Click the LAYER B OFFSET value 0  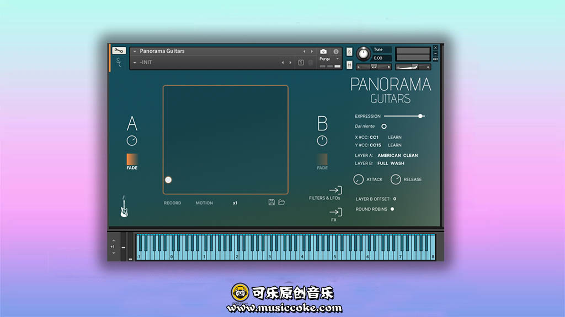[395, 199]
